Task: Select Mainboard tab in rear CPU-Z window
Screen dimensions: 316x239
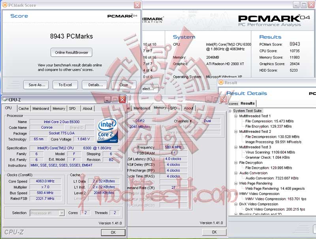Action: pyautogui.click(x=142, y=108)
